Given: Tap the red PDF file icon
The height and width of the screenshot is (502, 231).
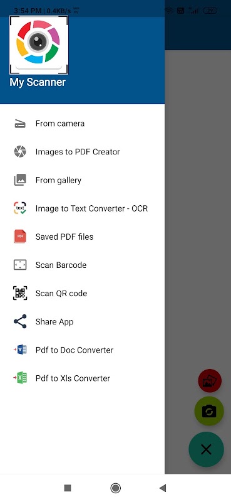Looking at the screenshot, I should click(x=20, y=237).
